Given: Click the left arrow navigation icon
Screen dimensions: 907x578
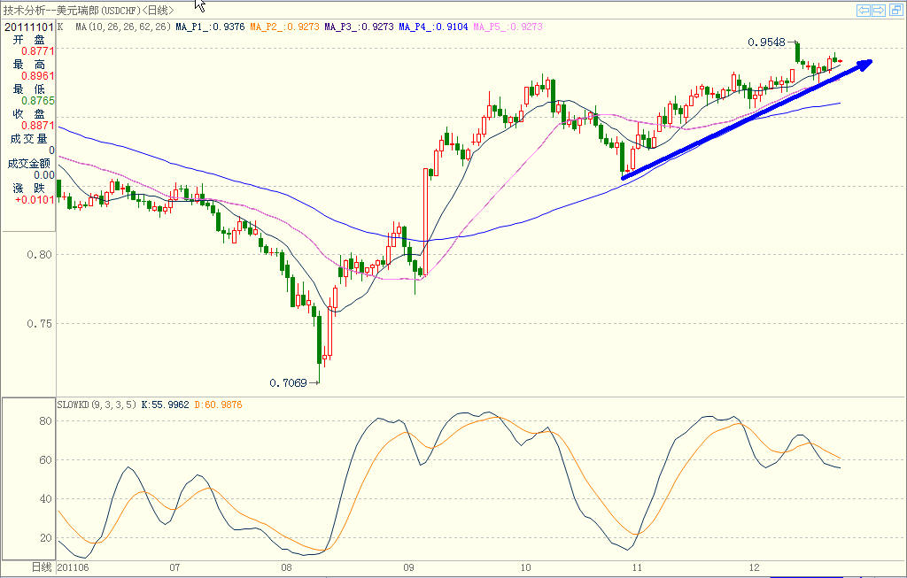Looking at the screenshot, I should click(x=864, y=10).
